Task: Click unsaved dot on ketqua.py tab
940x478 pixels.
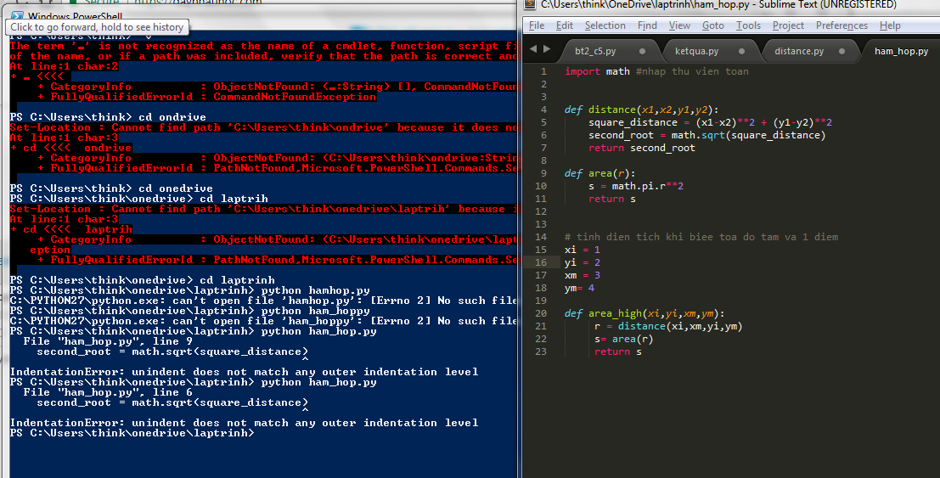Action: click(x=742, y=52)
